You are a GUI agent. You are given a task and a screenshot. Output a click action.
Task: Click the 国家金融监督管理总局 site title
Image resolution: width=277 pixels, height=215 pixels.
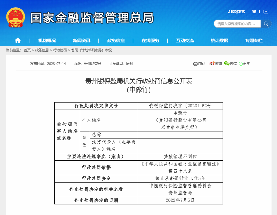(92, 18)
